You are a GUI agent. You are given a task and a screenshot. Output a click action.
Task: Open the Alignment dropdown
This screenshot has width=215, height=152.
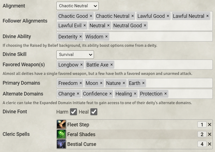pyautogui.click(x=77, y=6)
